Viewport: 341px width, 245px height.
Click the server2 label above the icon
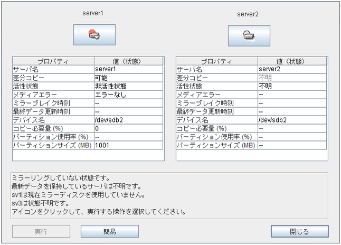(x=249, y=13)
